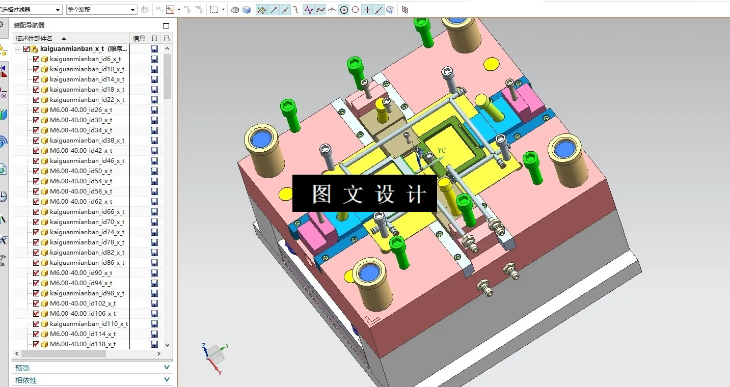730x387 pixels.
Task: Collapse the kaiguanmianban_x_t root tree node
Action: [17, 48]
